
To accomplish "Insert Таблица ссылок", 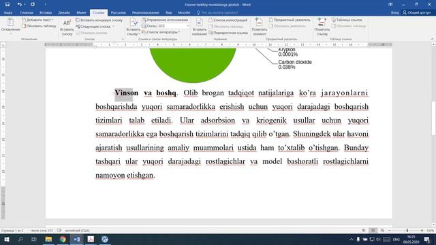I will pyautogui.click(x=347, y=20).
